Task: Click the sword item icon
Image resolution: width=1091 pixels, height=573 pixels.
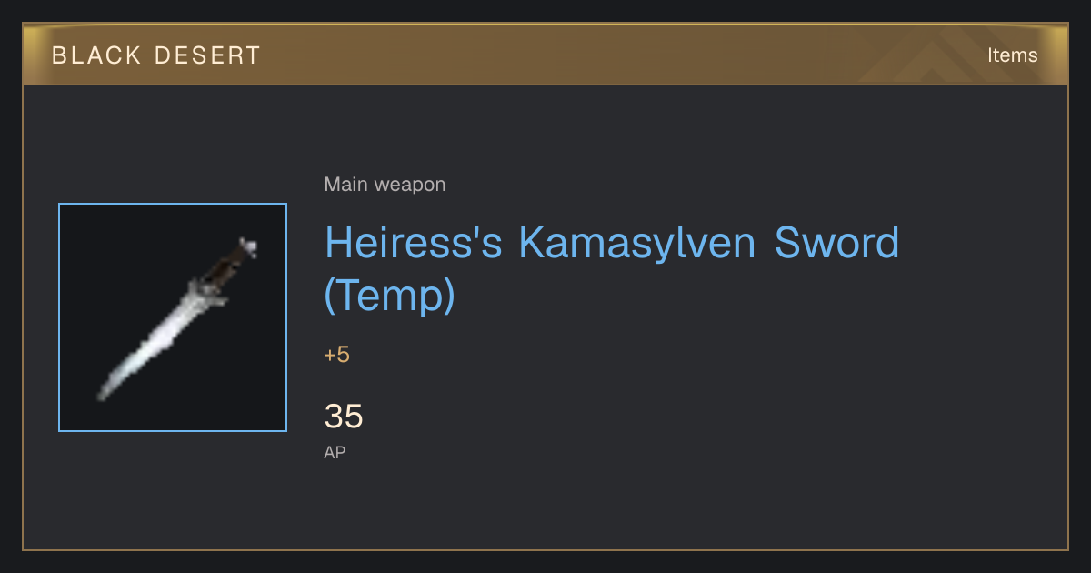Action: [x=173, y=317]
